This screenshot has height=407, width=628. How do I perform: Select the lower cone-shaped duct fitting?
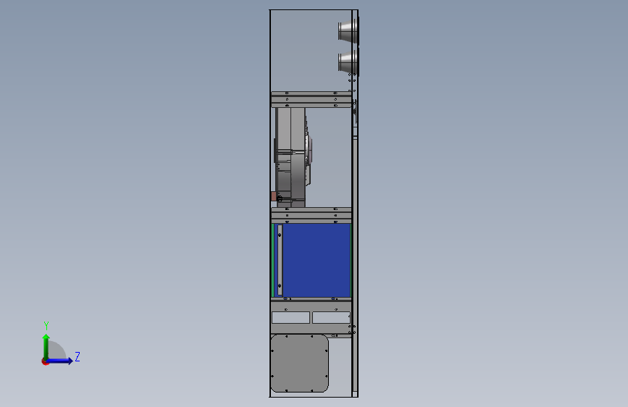pos(348,62)
